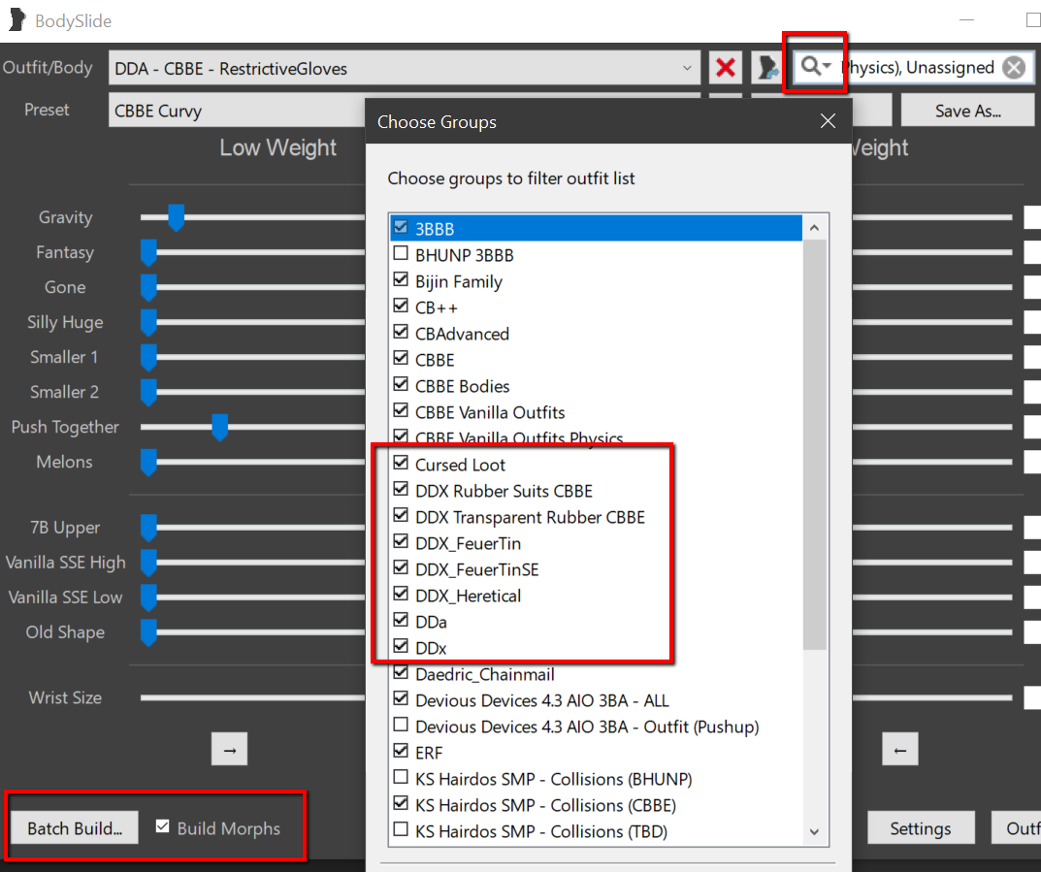Uncheck the DDx group
The height and width of the screenshot is (872, 1041).
(401, 646)
